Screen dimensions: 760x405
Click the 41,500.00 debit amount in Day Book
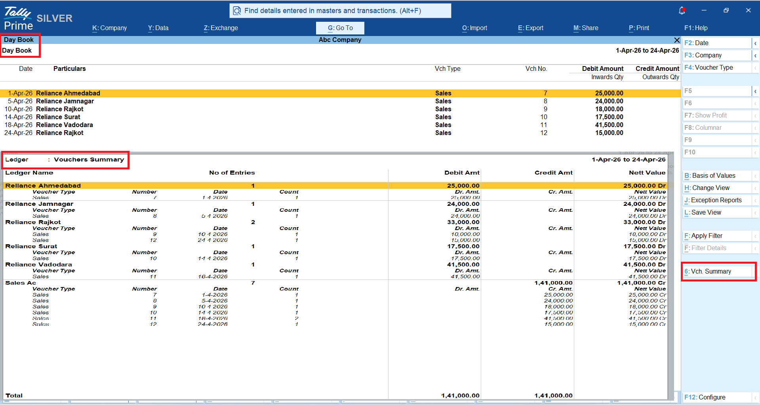[x=609, y=125]
